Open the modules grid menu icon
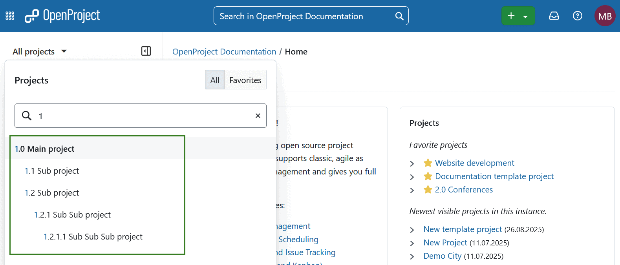 pyautogui.click(x=10, y=16)
